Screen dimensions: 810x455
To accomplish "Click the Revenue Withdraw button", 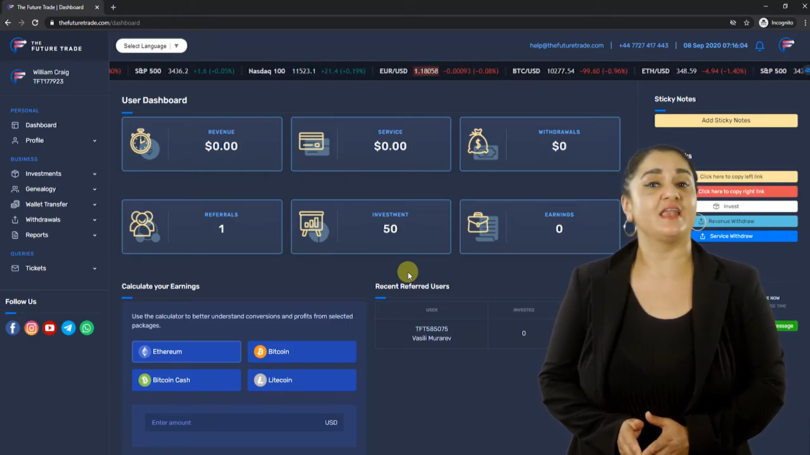I will pos(746,221).
